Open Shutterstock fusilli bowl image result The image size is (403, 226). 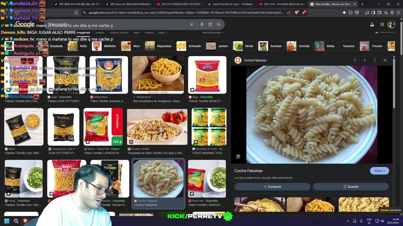(x=158, y=75)
